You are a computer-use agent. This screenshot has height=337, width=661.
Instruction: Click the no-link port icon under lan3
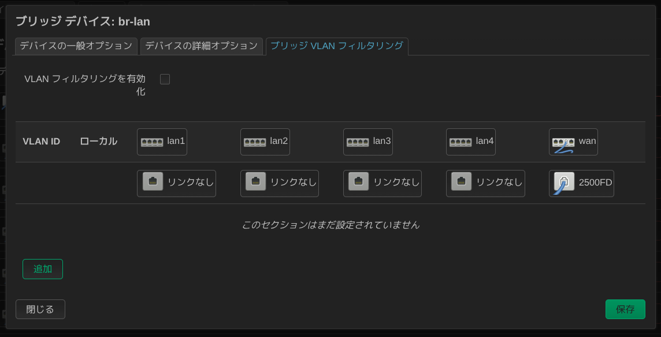pyautogui.click(x=359, y=182)
